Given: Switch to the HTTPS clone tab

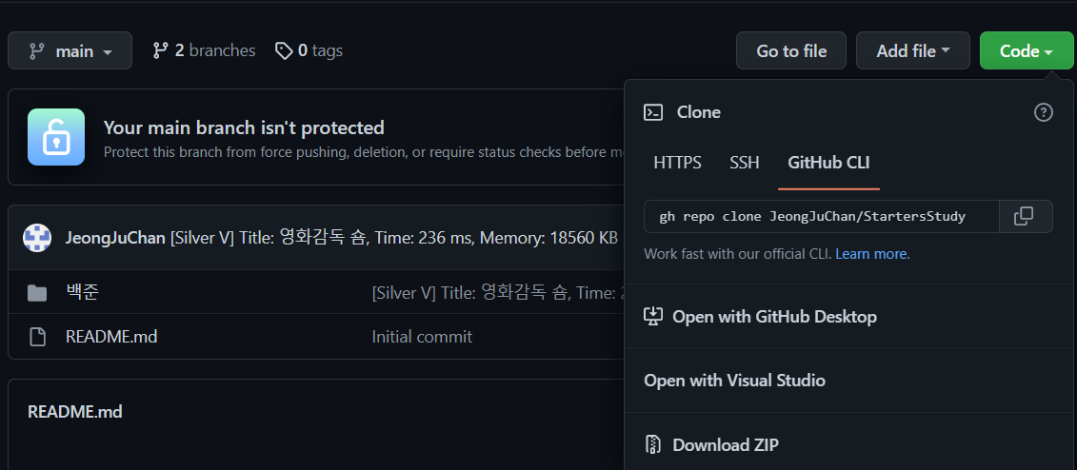Looking at the screenshot, I should [677, 163].
